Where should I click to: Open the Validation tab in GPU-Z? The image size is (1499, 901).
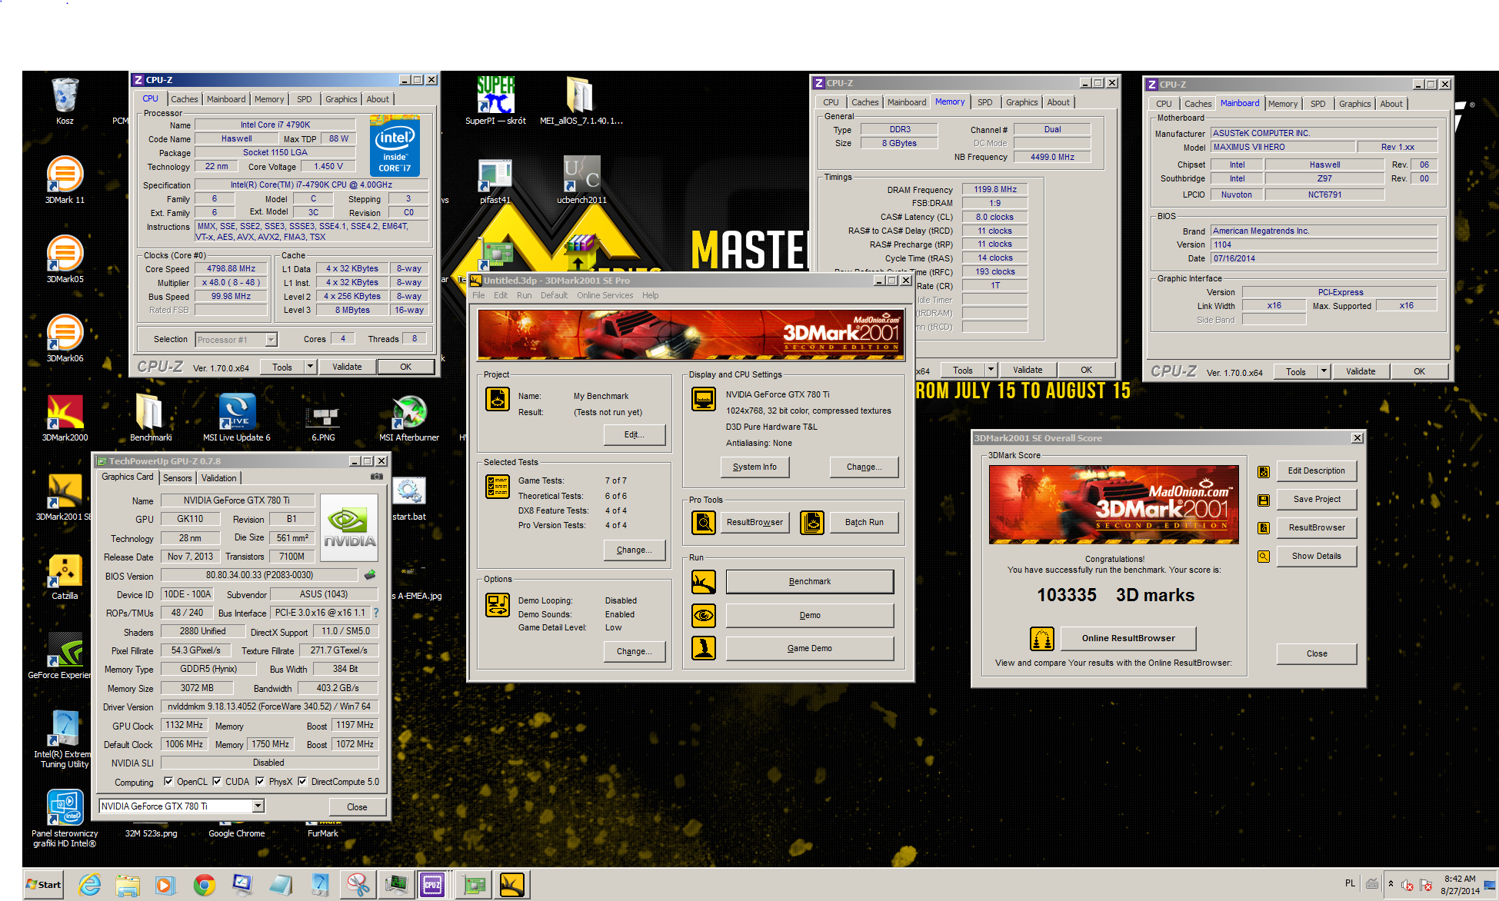218,478
